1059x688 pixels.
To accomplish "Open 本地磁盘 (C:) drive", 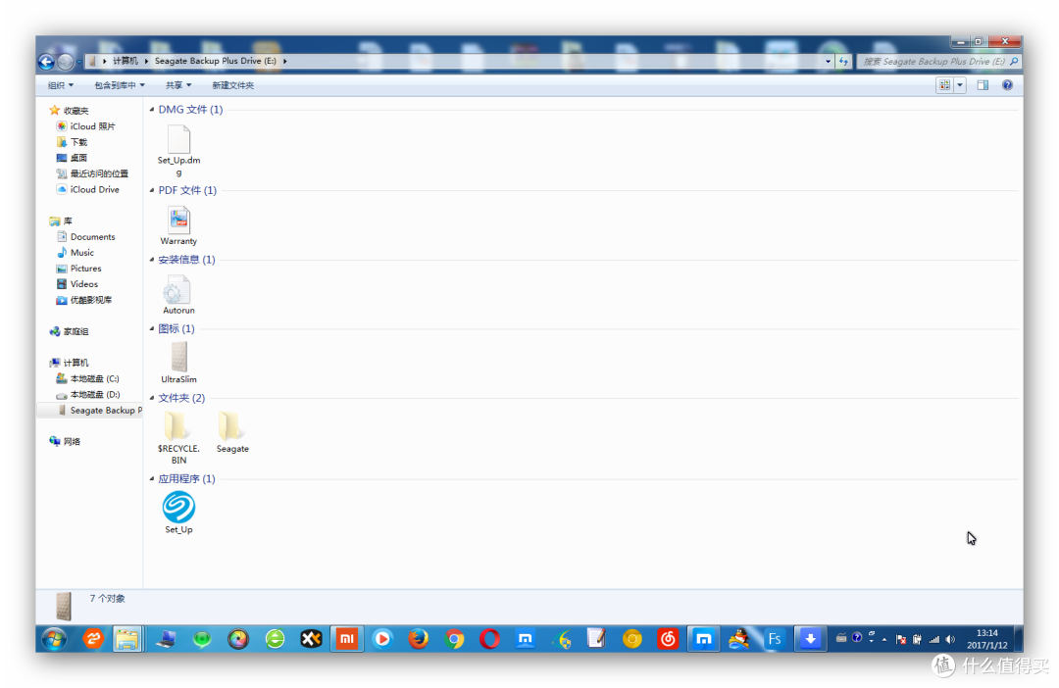I will (x=88, y=378).
